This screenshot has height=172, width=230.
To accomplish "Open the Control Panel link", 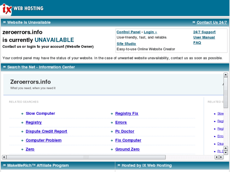I will (x=128, y=32).
